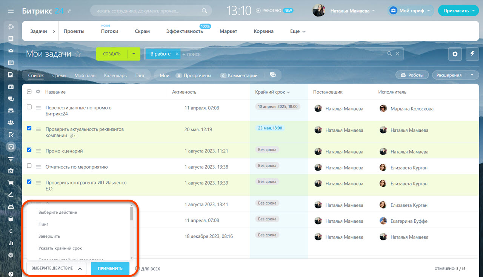Click the Просрочены counter filter
The height and width of the screenshot is (277, 483).
tap(194, 75)
